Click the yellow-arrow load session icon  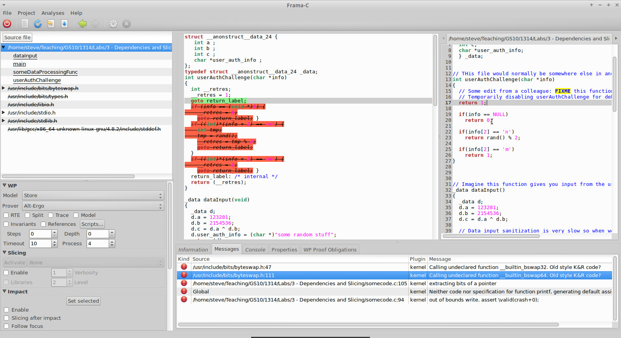[x=50, y=24]
